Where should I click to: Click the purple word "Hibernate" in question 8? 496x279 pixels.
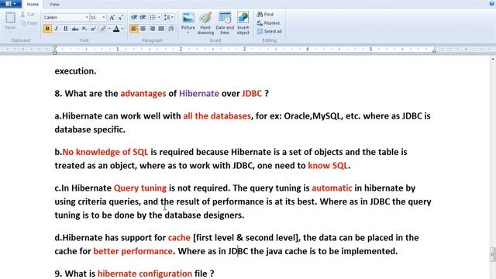click(199, 93)
